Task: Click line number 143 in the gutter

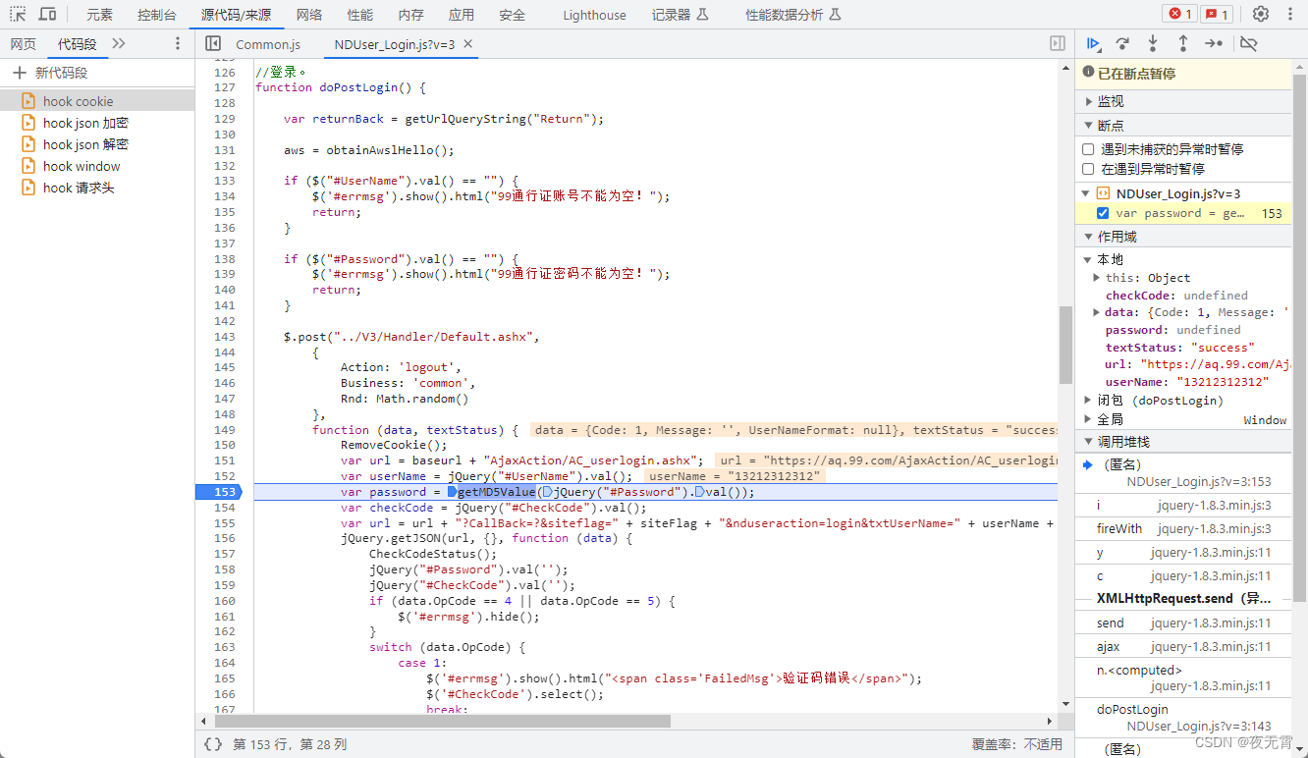Action: 225,337
